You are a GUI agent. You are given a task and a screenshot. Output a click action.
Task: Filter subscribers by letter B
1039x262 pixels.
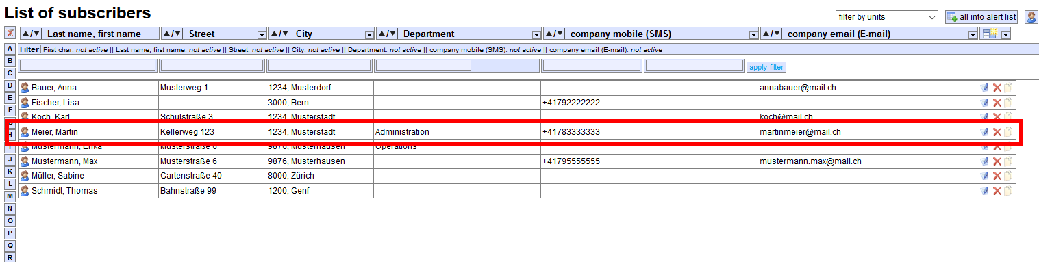10,61
